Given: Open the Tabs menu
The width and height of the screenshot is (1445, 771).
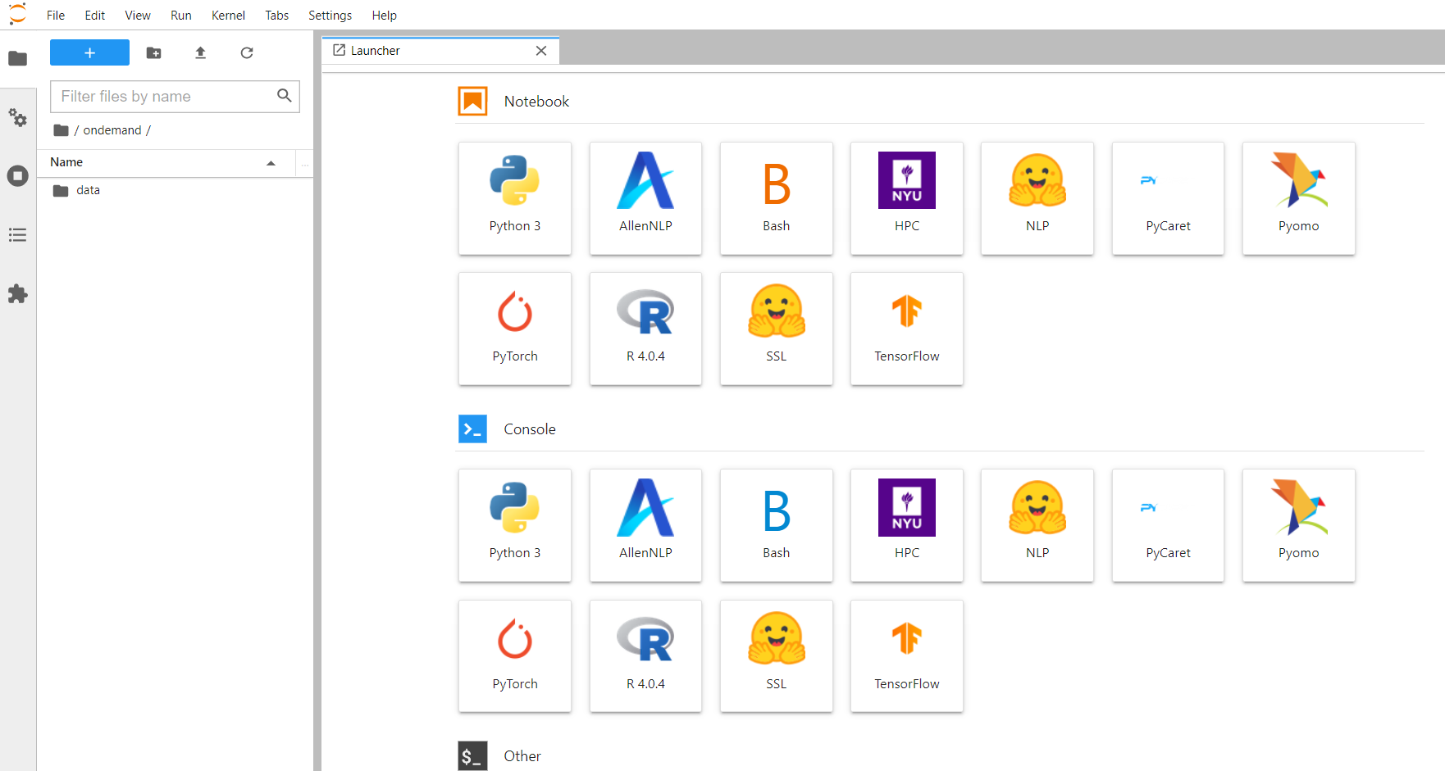Looking at the screenshot, I should pyautogui.click(x=277, y=15).
